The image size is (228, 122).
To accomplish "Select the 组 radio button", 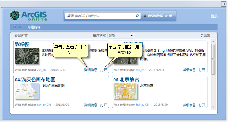I will click(x=166, y=16).
